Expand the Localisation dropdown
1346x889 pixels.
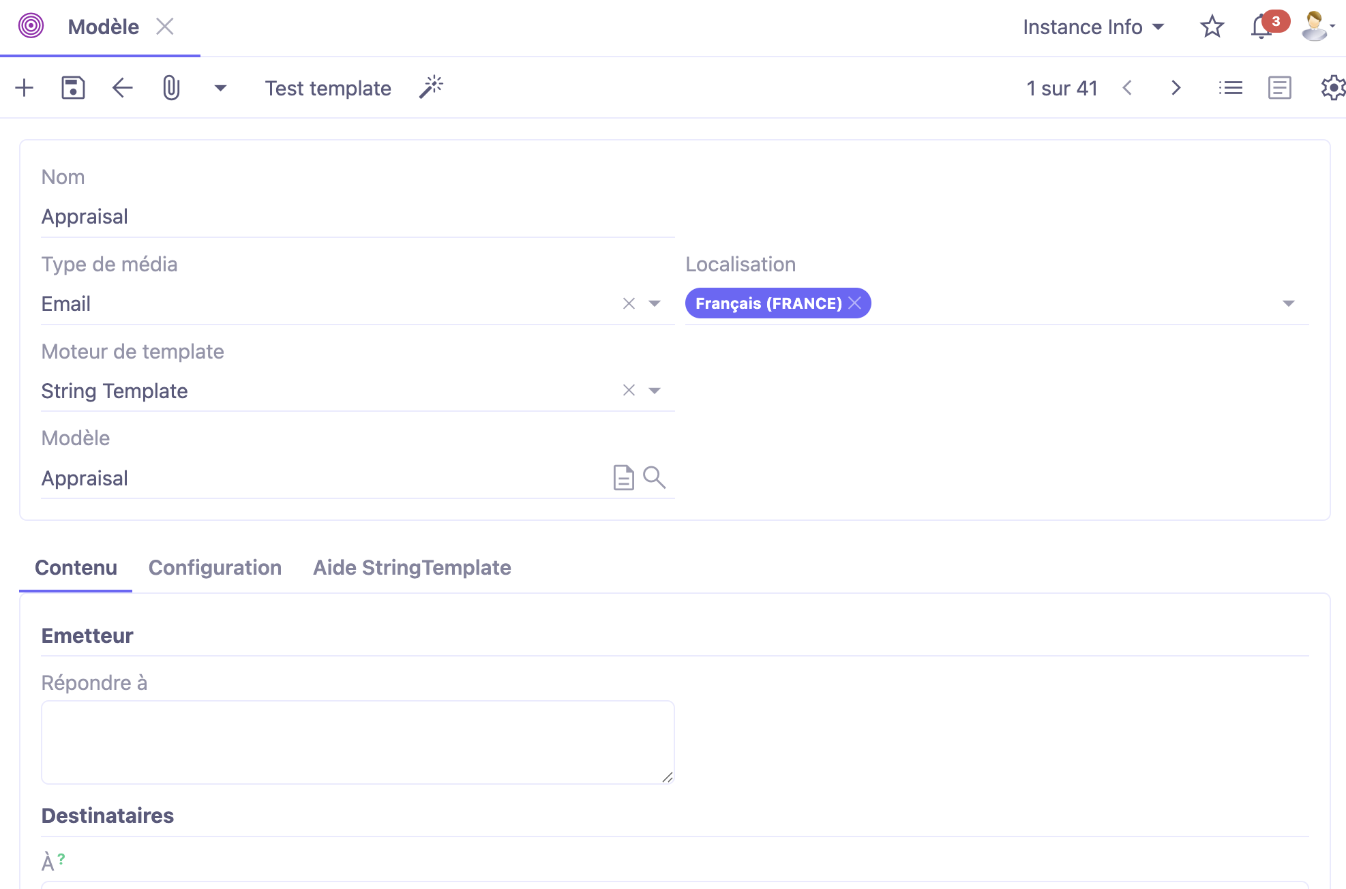(1289, 303)
